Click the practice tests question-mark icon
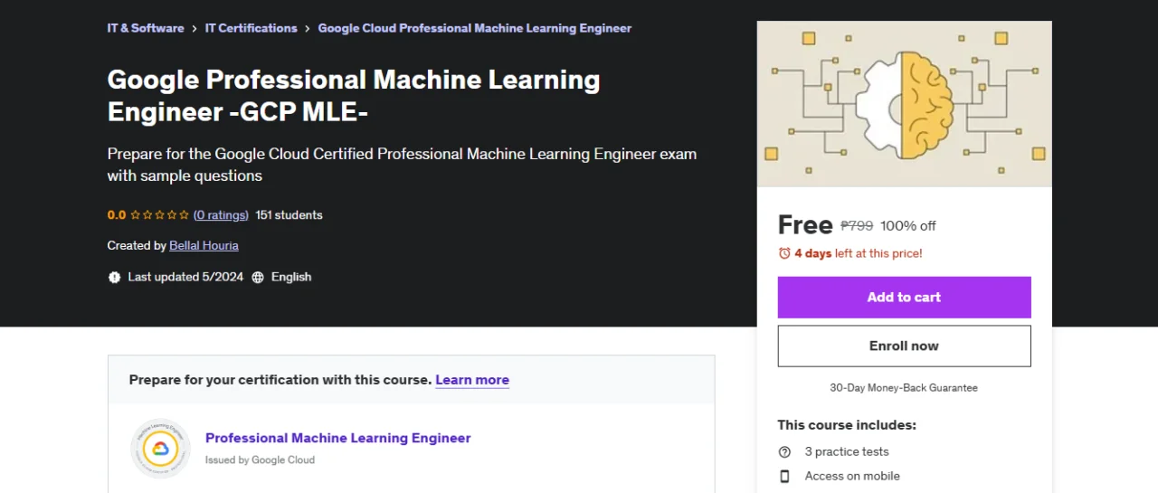The height and width of the screenshot is (493, 1158). pyautogui.click(x=784, y=451)
